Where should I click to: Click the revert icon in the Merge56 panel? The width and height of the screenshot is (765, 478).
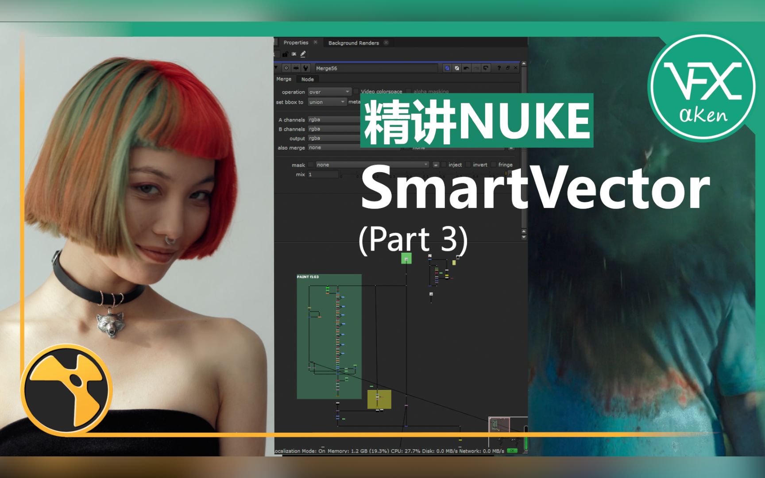[x=486, y=68]
